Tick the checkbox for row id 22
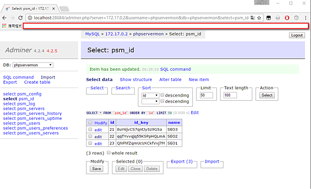Image resolution: width=311 pixels, height=189 pixels. pyautogui.click(x=90, y=136)
